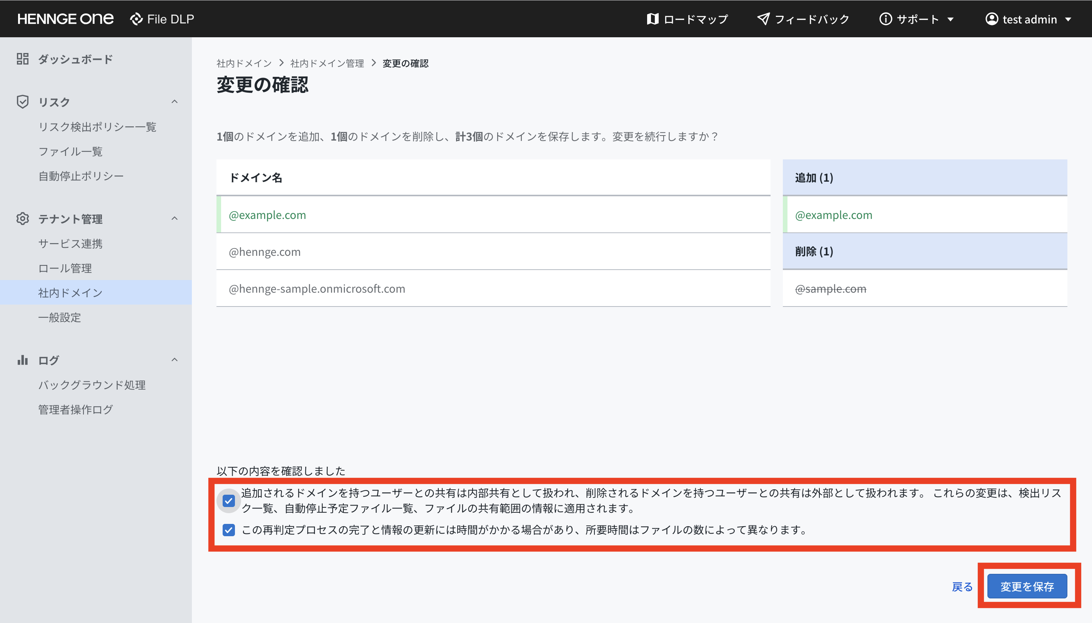
Task: Click the 変更を保存 button
Action: tap(1027, 586)
